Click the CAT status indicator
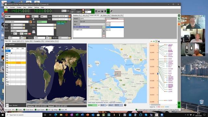This screenshot has width=208, height=117. (x=48, y=110)
